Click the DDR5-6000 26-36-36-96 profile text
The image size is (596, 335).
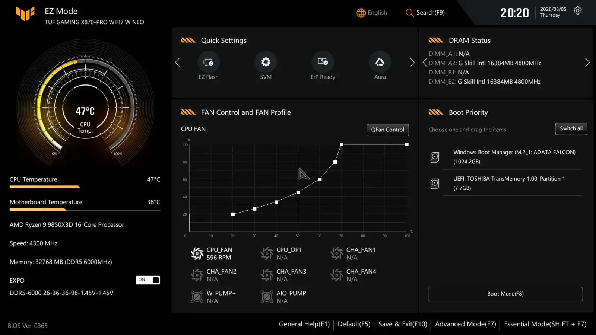(x=61, y=293)
